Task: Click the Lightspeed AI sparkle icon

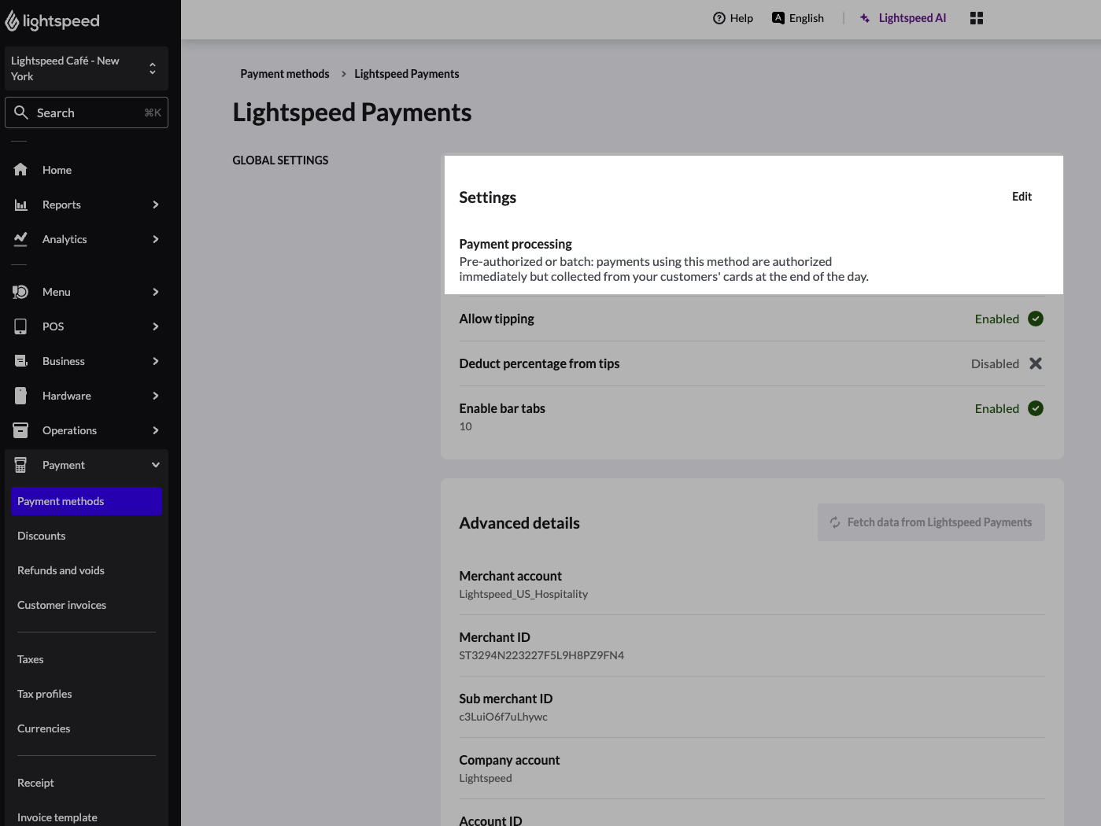Action: pos(865,18)
